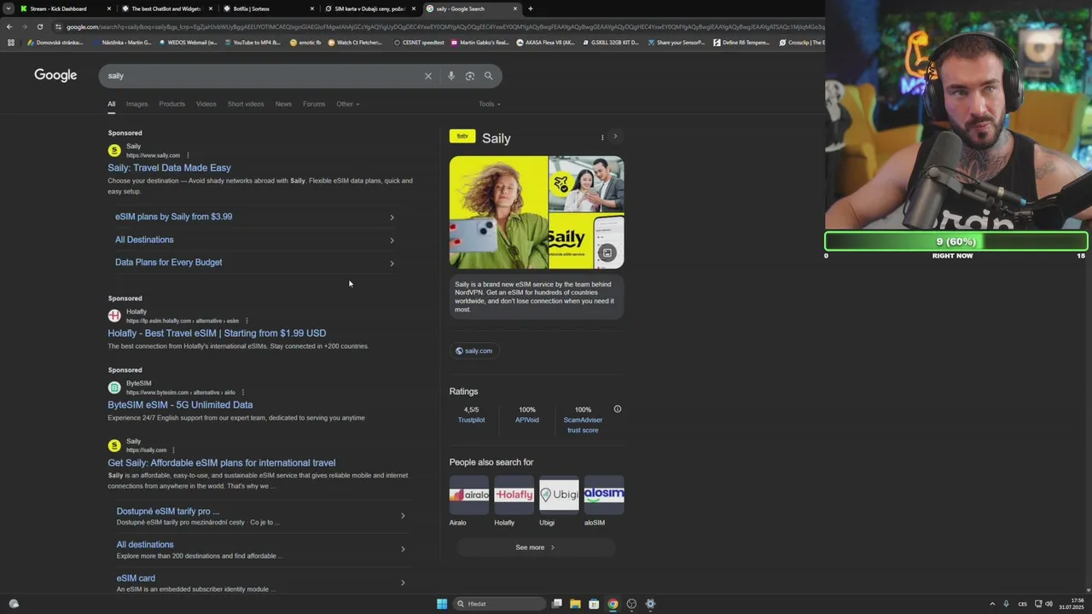Click the browser back arrow
This screenshot has height=614, width=1092.
pyautogui.click(x=9, y=26)
